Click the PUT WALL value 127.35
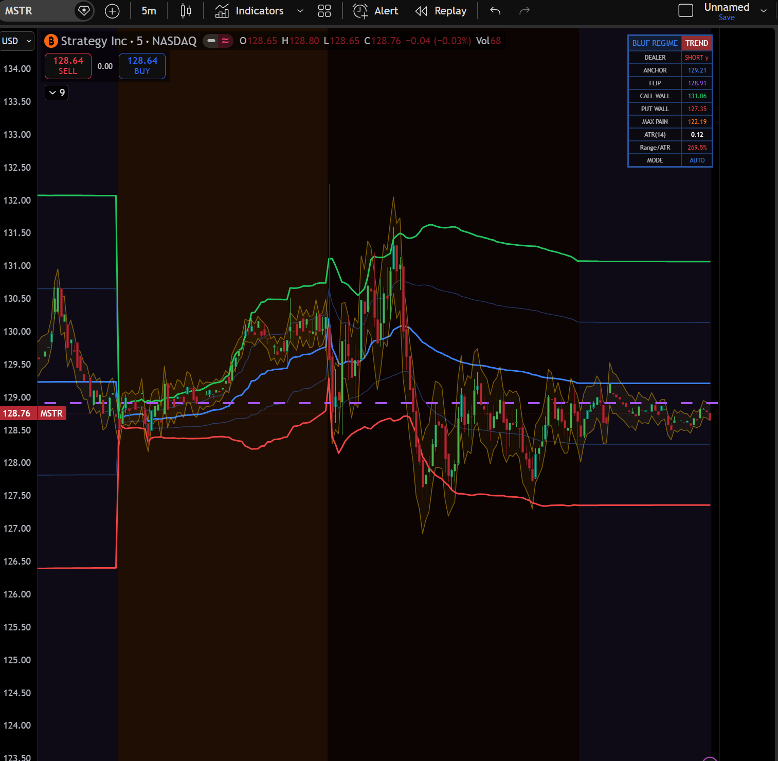 pos(697,109)
